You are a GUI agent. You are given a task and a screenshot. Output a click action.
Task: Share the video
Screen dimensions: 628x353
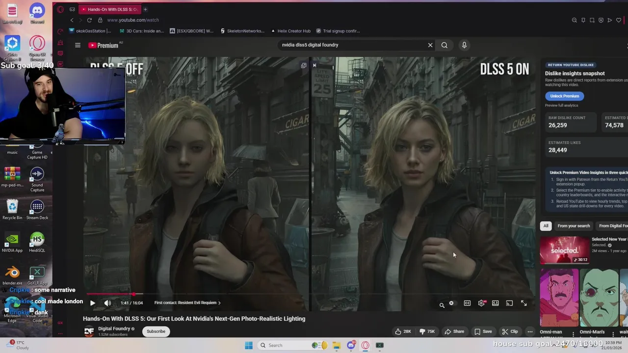(454, 331)
